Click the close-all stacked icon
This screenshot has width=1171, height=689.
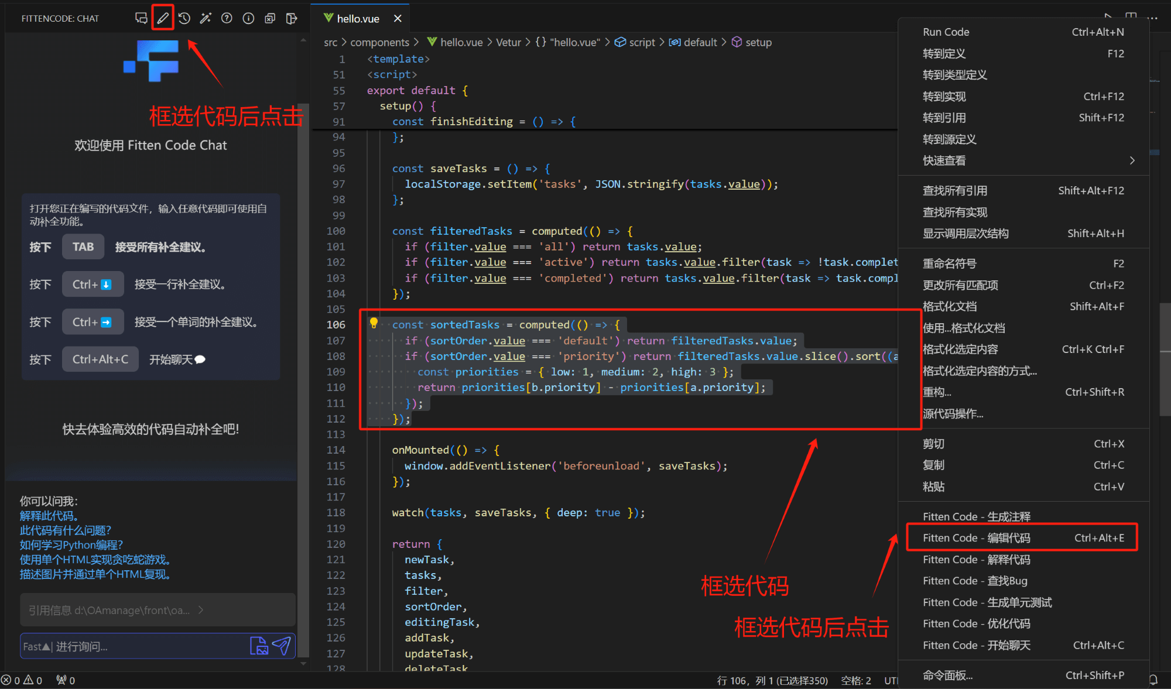pos(270,18)
